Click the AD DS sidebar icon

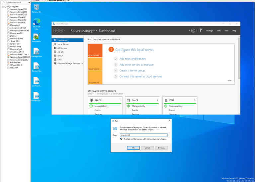55,52
